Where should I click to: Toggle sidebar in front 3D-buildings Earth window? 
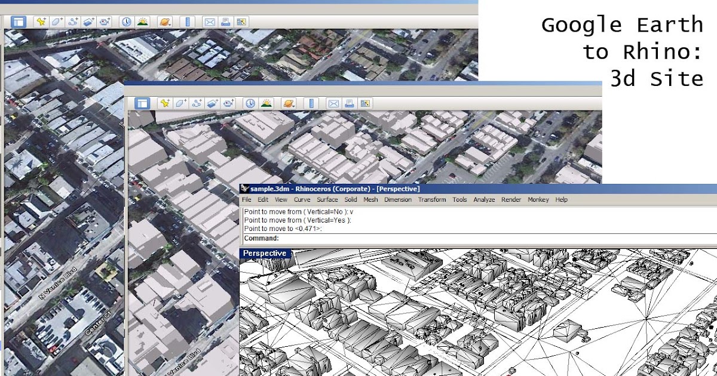142,103
